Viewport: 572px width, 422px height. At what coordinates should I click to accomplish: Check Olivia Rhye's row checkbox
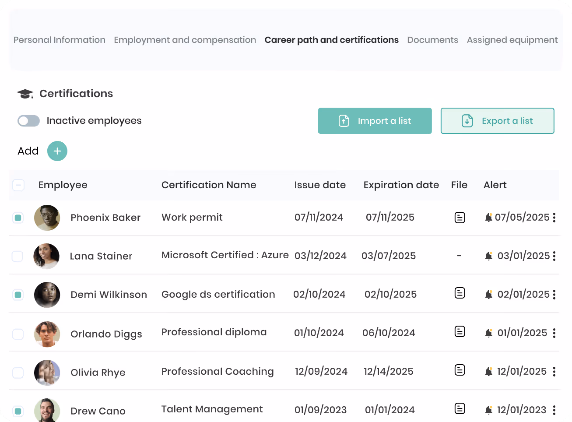tap(18, 373)
